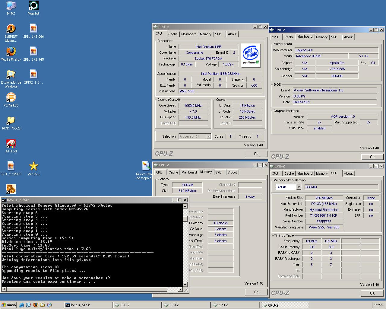Click the Bank Interleave value 4-way

(250, 197)
